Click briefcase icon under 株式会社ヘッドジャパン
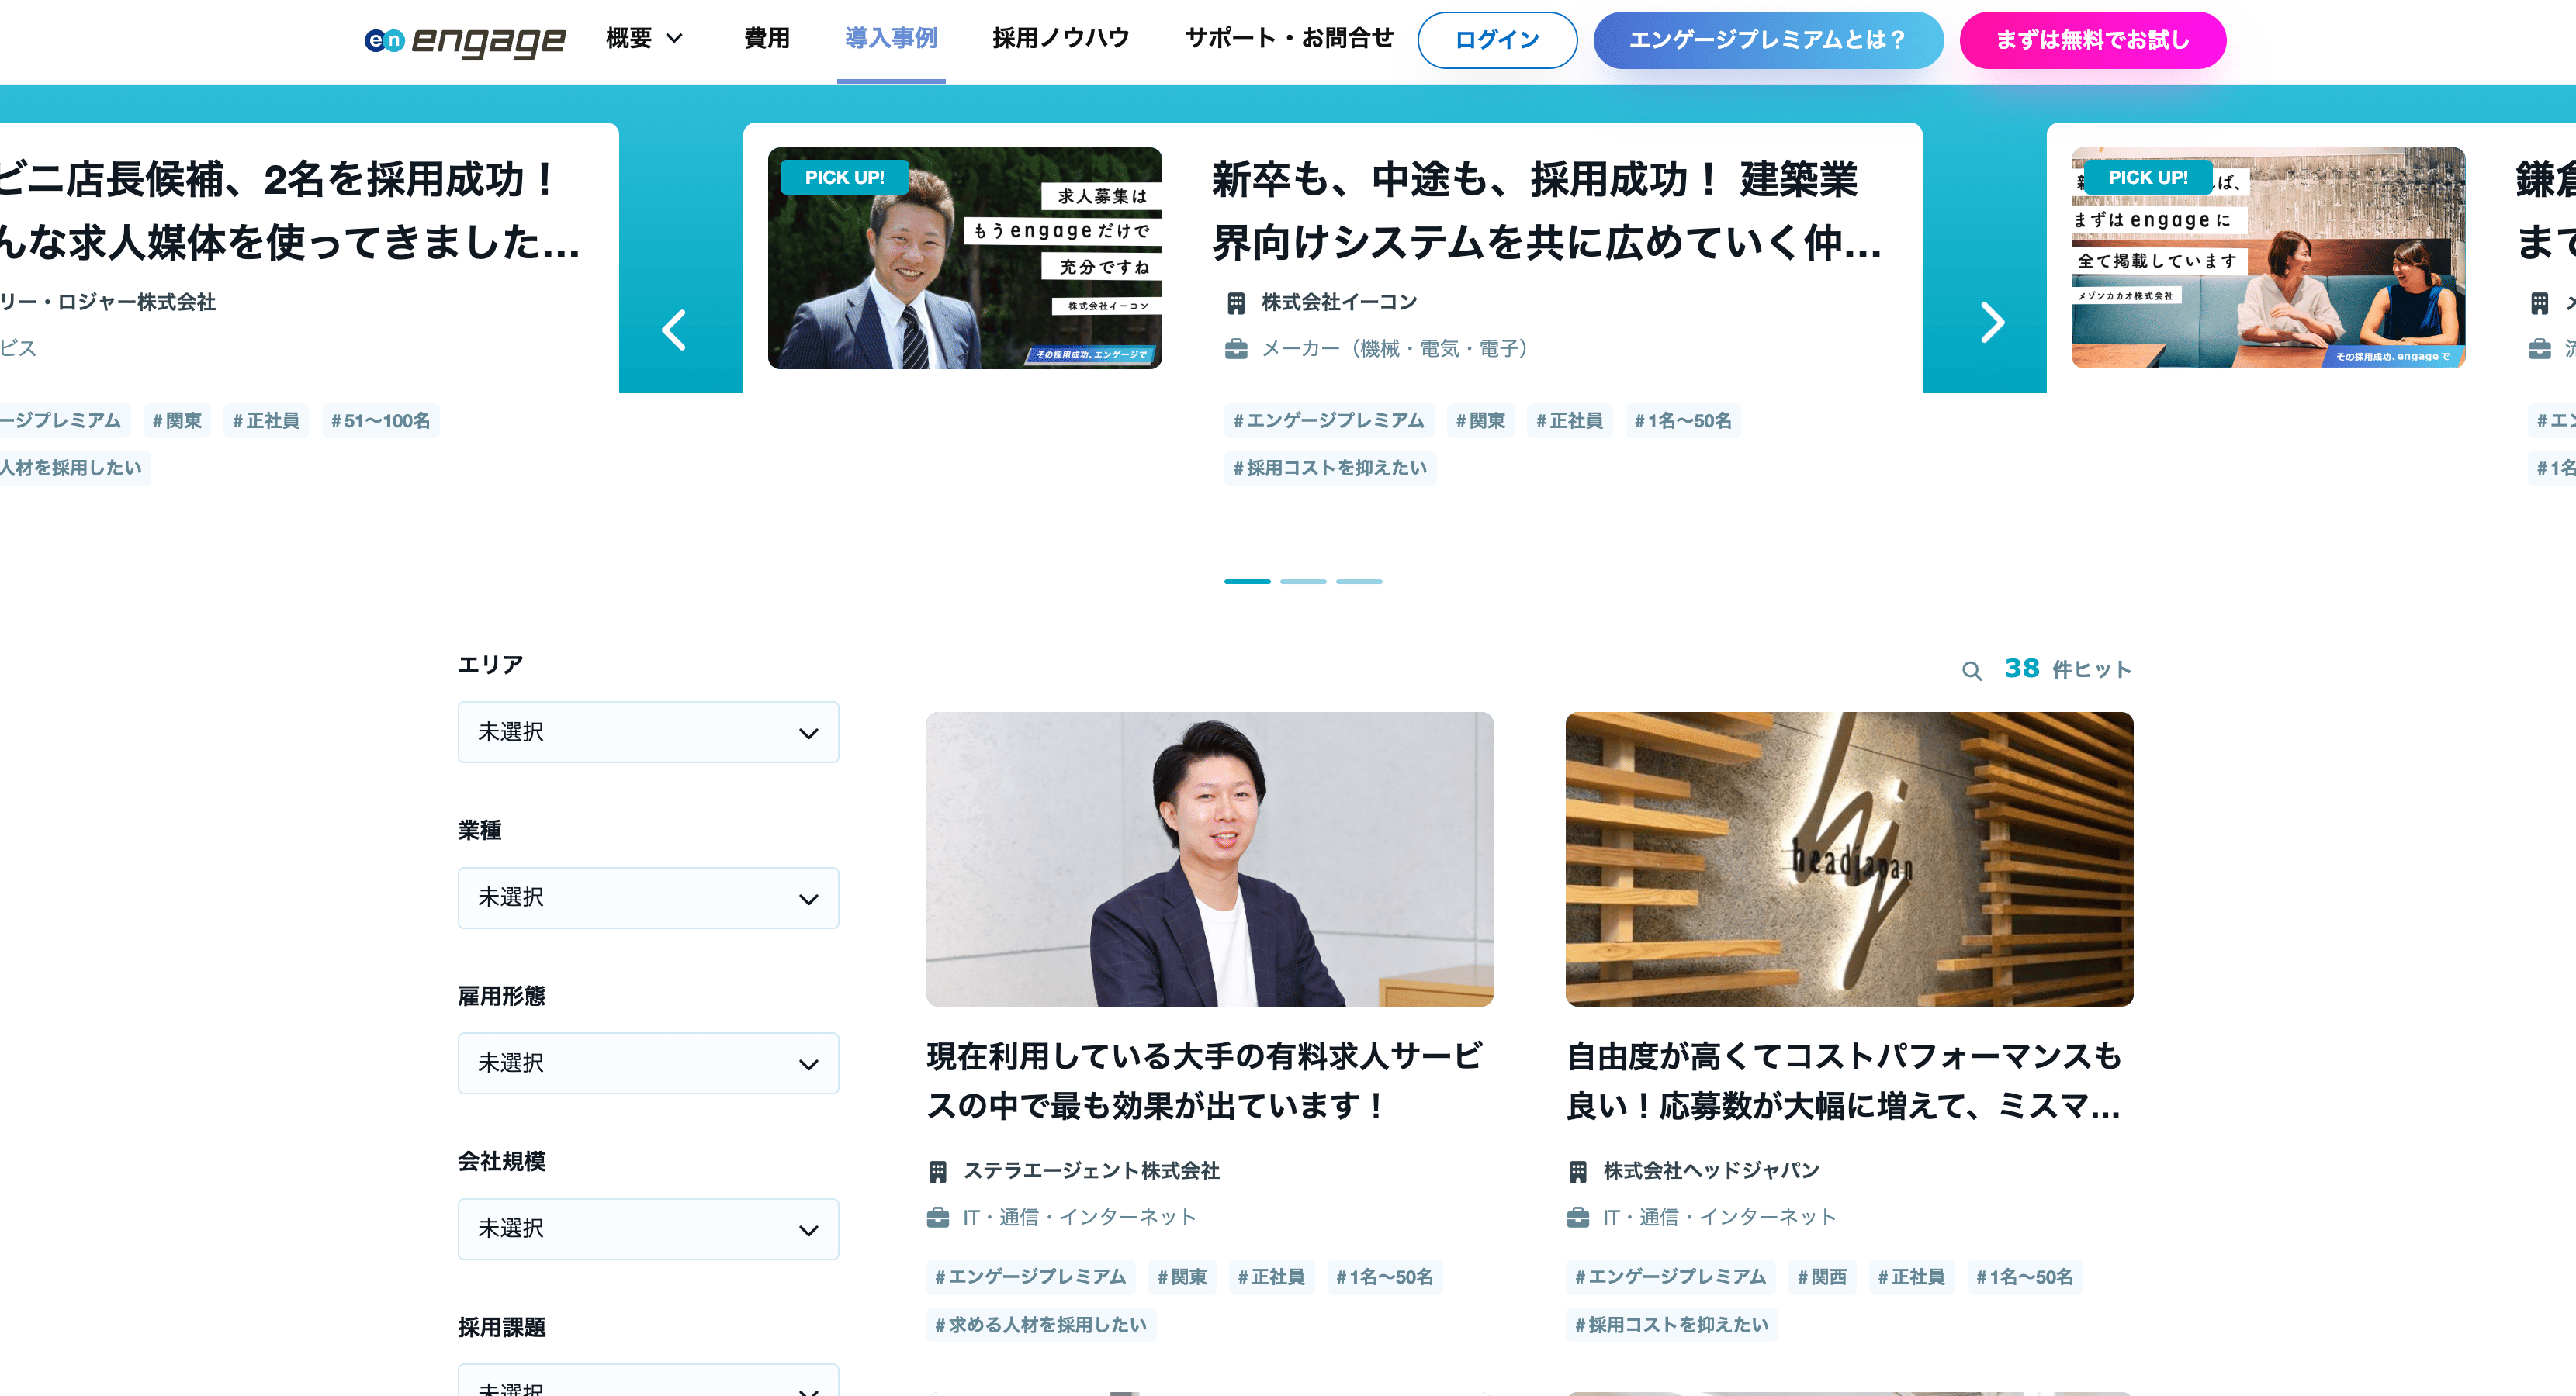Image resolution: width=2576 pixels, height=1396 pixels. tap(1577, 1217)
